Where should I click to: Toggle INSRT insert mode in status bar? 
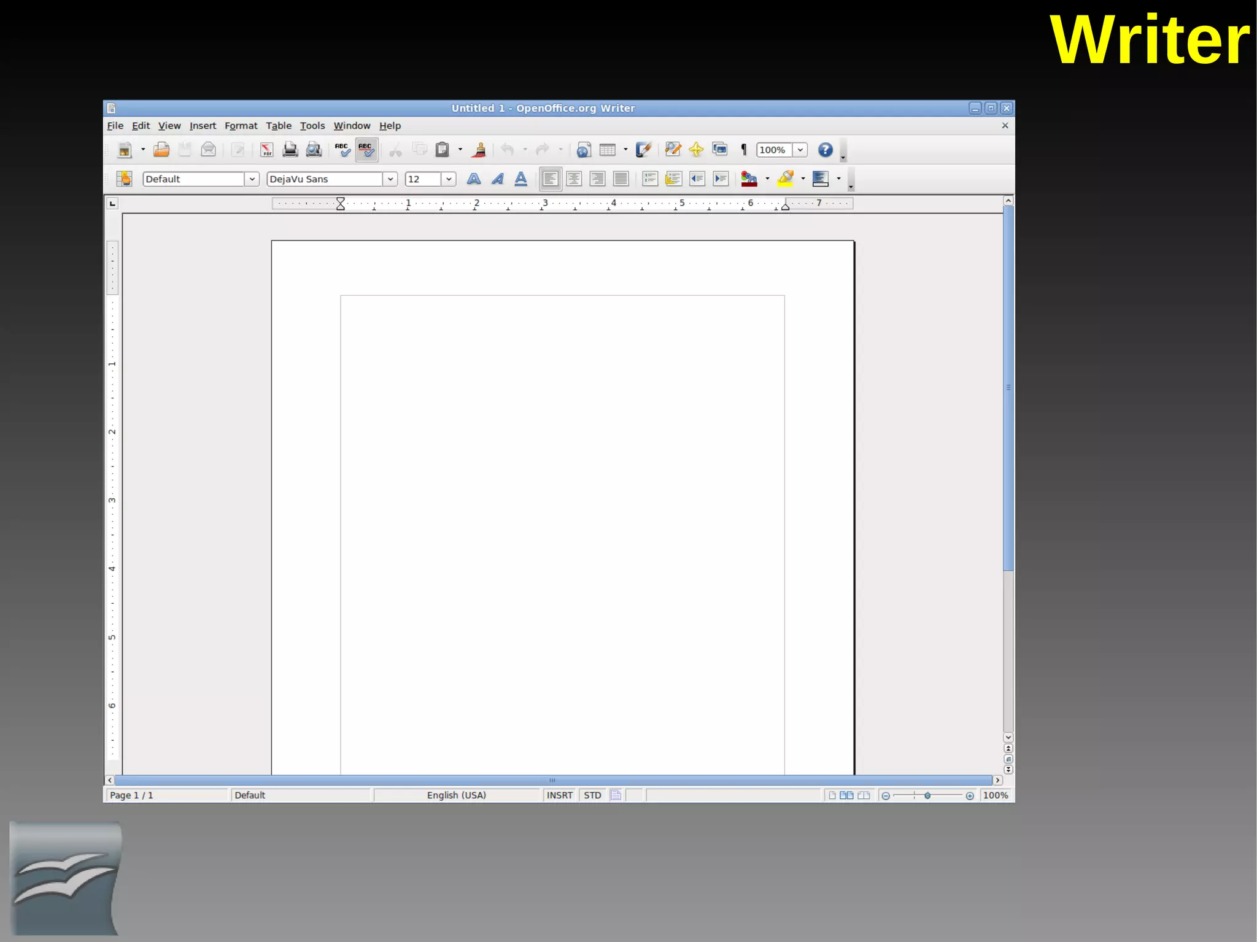click(559, 795)
